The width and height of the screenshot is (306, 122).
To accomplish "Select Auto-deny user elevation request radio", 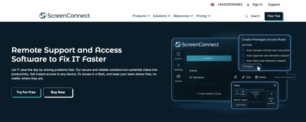I will (x=243, y=61).
